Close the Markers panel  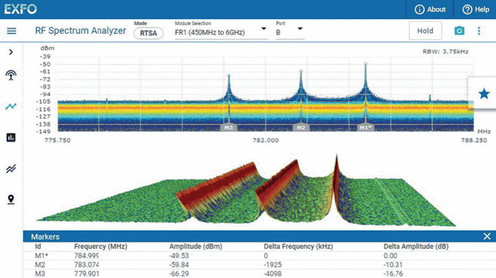487,236
